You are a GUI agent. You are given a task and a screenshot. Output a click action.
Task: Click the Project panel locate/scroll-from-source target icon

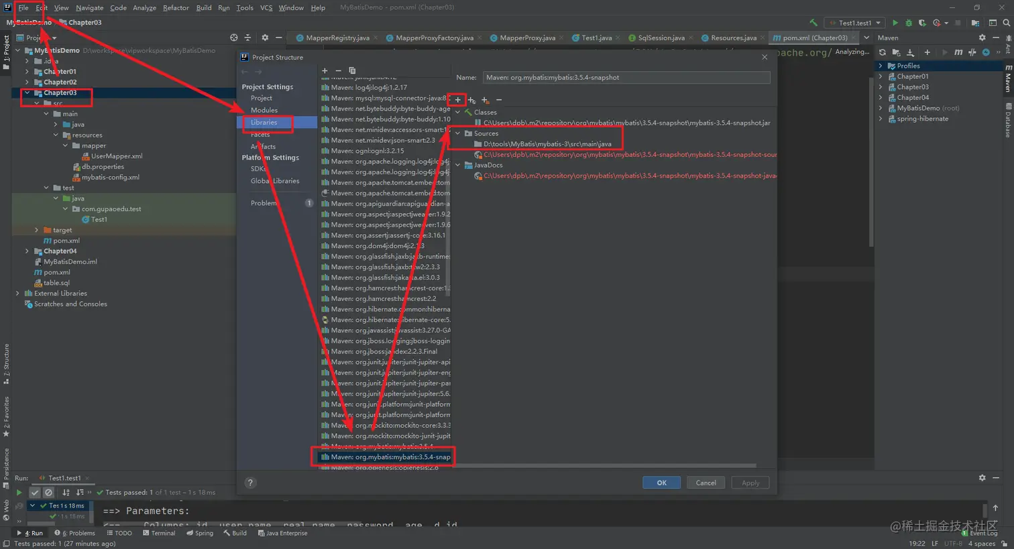[233, 38]
